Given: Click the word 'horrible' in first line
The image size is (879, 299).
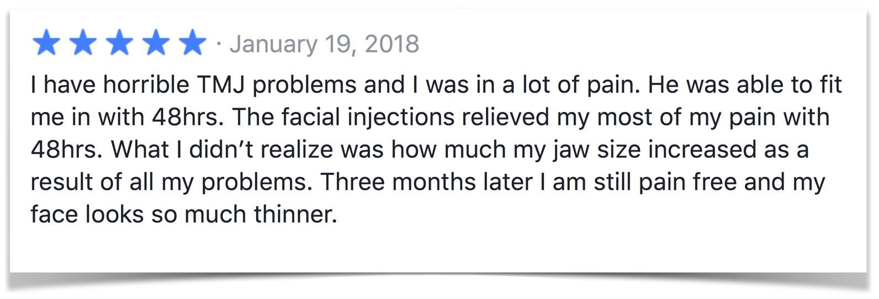Looking at the screenshot, I should tap(146, 85).
